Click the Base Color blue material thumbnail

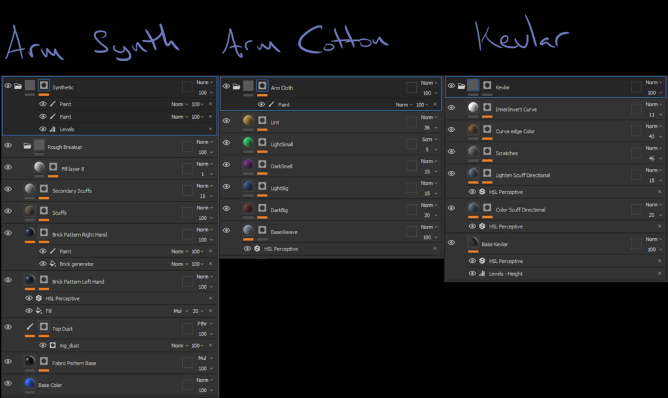click(x=30, y=383)
